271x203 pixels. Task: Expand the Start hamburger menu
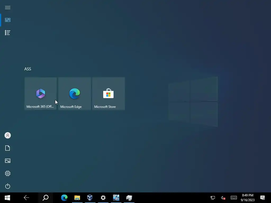[x=8, y=7]
